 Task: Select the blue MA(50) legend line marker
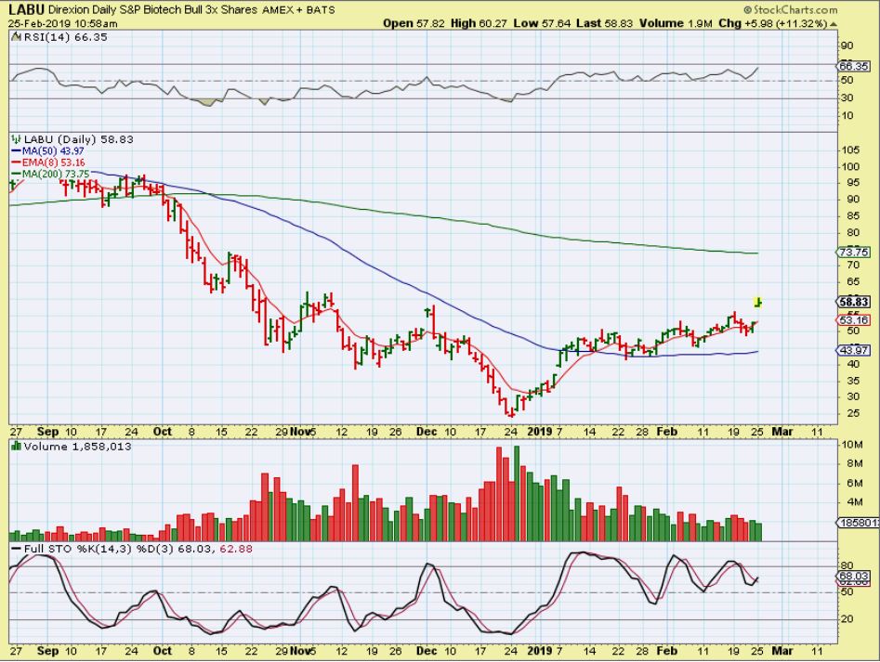(17, 151)
